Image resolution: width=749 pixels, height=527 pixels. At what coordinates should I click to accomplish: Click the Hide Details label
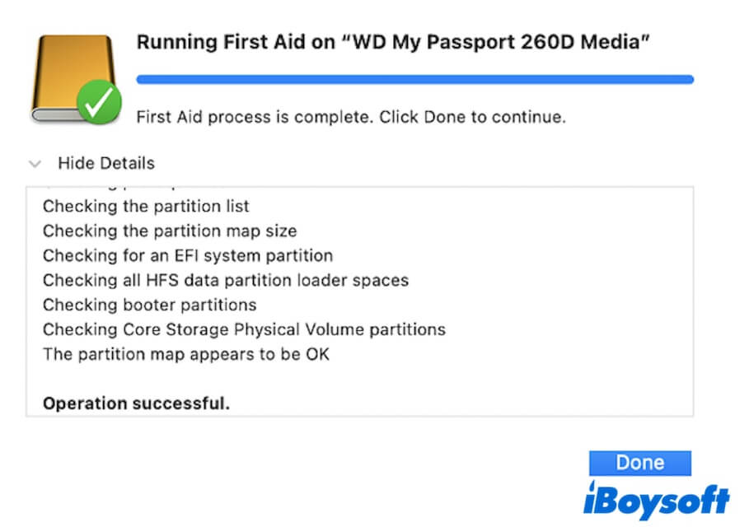[105, 163]
